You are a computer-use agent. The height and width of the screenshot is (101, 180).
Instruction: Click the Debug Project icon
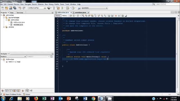click(67, 8)
